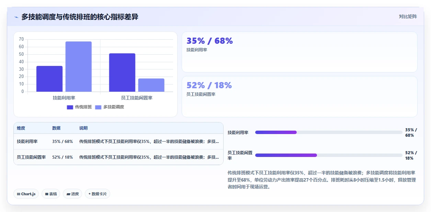Click the 传统排班 bar for 员工技能闲置率
The width and height of the screenshot is (431, 212).
pyautogui.click(x=122, y=72)
